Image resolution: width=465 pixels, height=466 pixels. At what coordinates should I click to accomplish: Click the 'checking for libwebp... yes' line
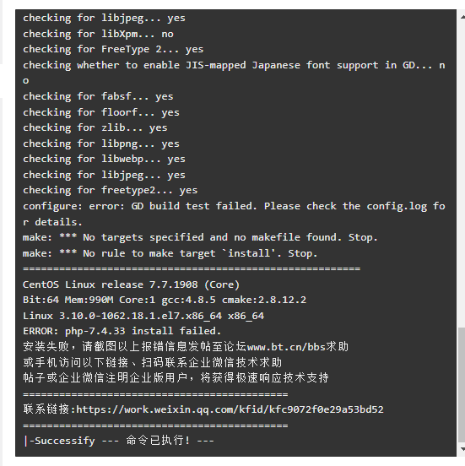coord(104,159)
